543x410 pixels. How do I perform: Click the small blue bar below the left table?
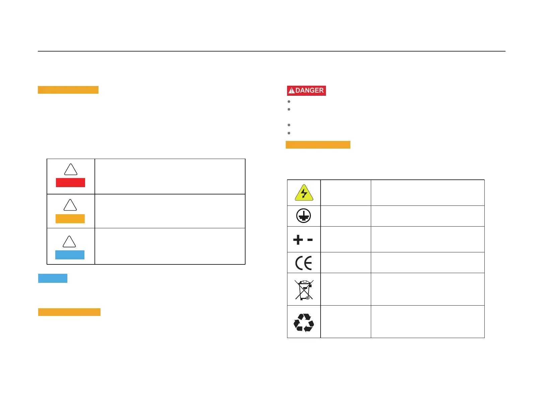point(53,278)
